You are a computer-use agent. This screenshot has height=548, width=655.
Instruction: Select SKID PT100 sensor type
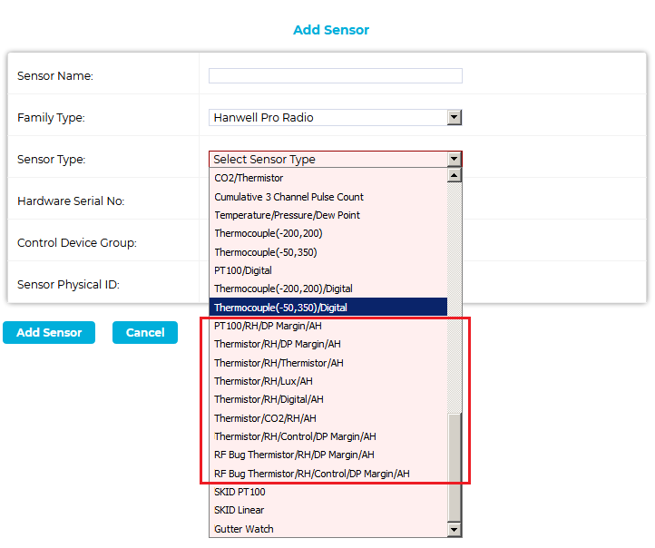tap(240, 492)
